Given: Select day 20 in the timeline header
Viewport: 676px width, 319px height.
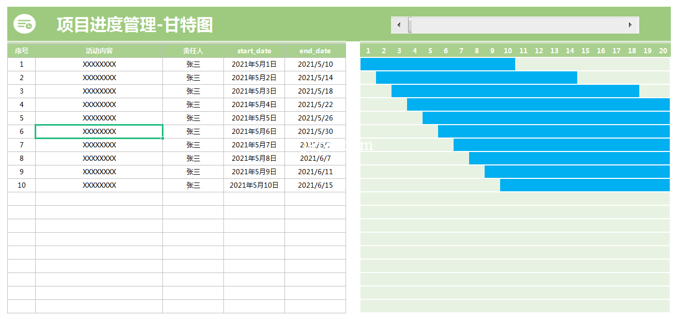Looking at the screenshot, I should (x=663, y=51).
